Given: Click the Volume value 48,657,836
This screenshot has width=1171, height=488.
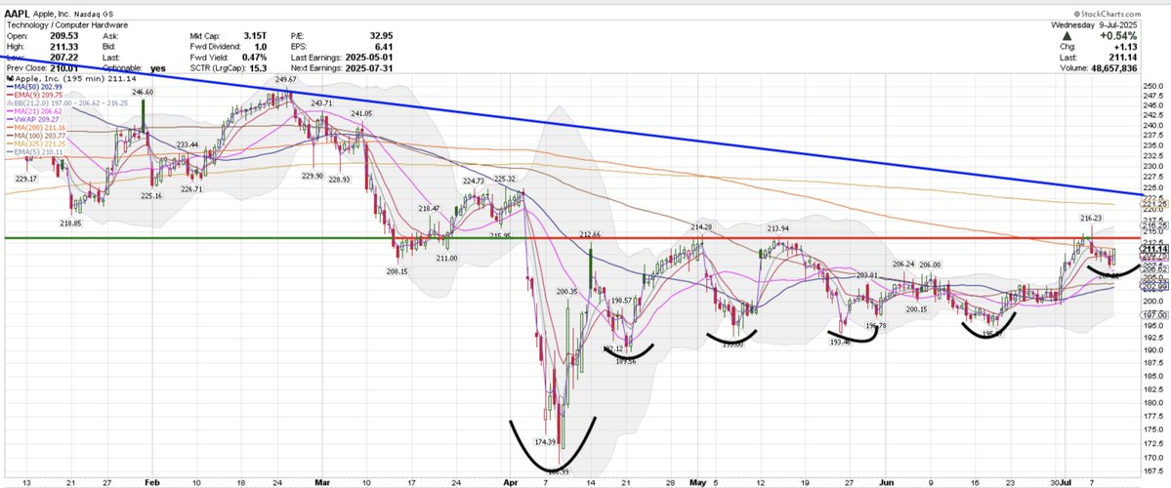Looking at the screenshot, I should (1112, 68).
